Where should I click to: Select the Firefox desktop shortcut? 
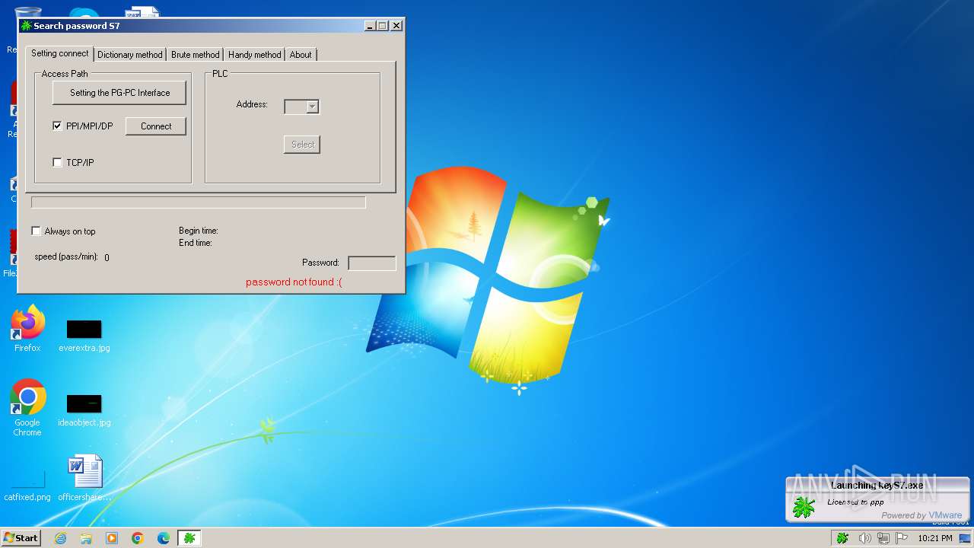27,329
